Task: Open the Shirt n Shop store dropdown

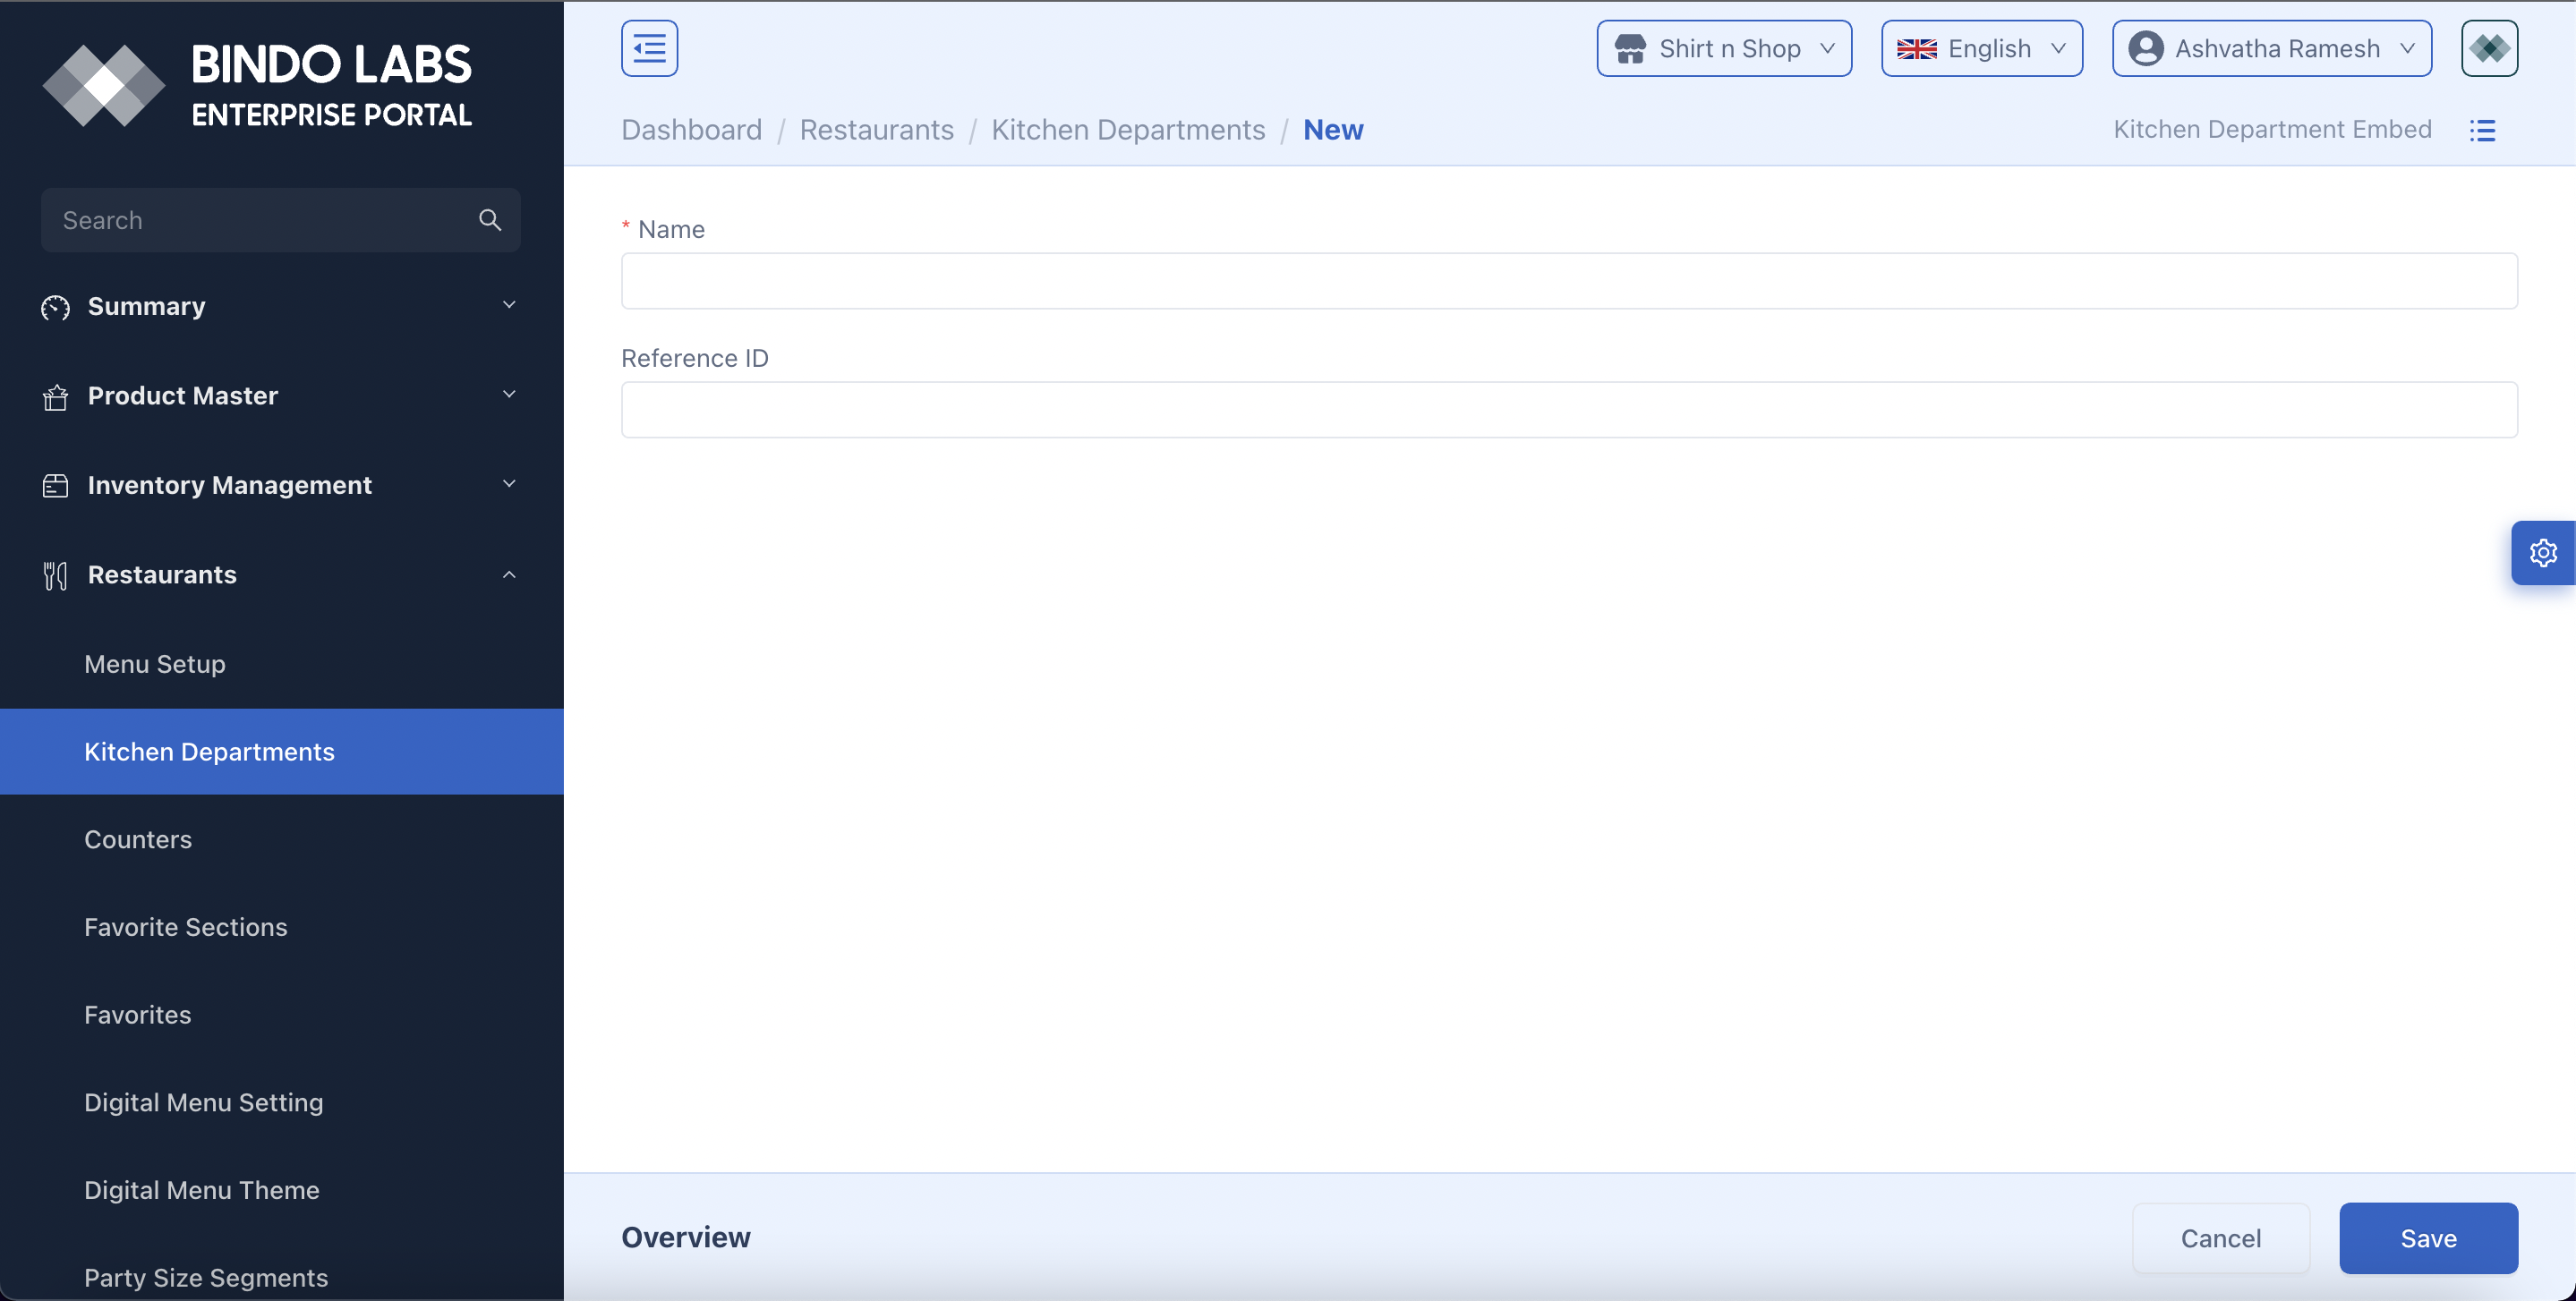Action: (1723, 48)
